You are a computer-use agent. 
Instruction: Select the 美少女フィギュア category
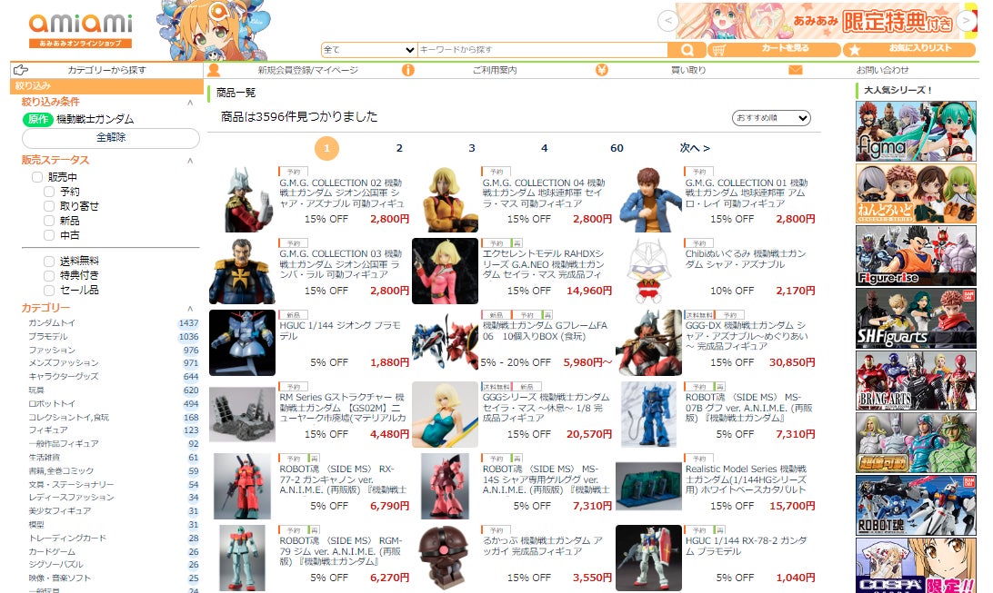59,510
